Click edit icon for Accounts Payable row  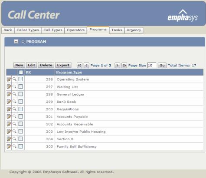click(x=9, y=116)
